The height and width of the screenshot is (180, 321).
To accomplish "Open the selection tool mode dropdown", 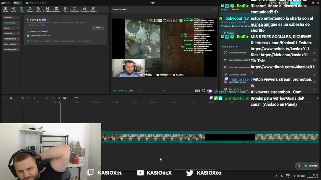I will pyautogui.click(x=15, y=98).
